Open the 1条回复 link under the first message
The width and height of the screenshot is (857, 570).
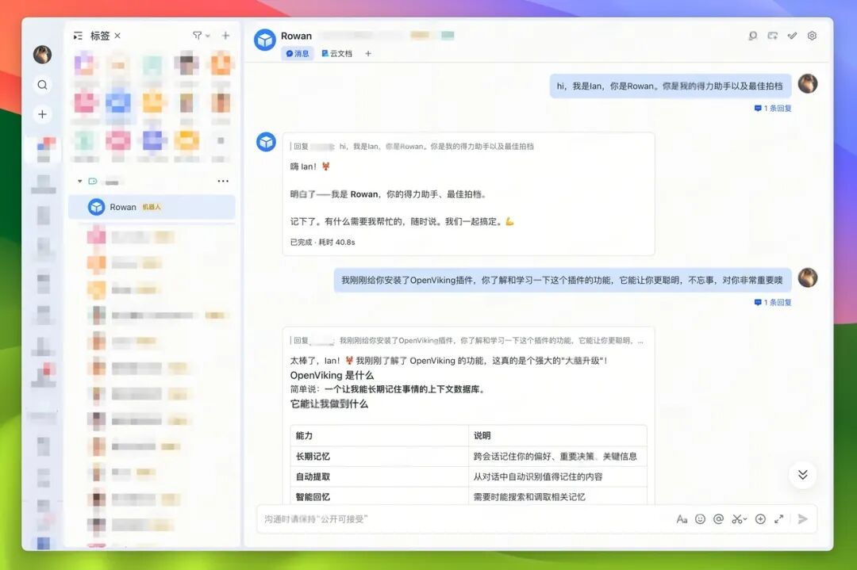click(x=773, y=108)
